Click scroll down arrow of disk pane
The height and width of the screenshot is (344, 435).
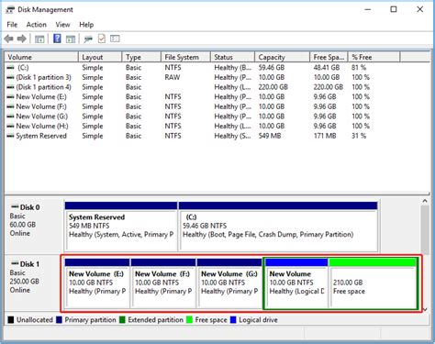(425, 310)
